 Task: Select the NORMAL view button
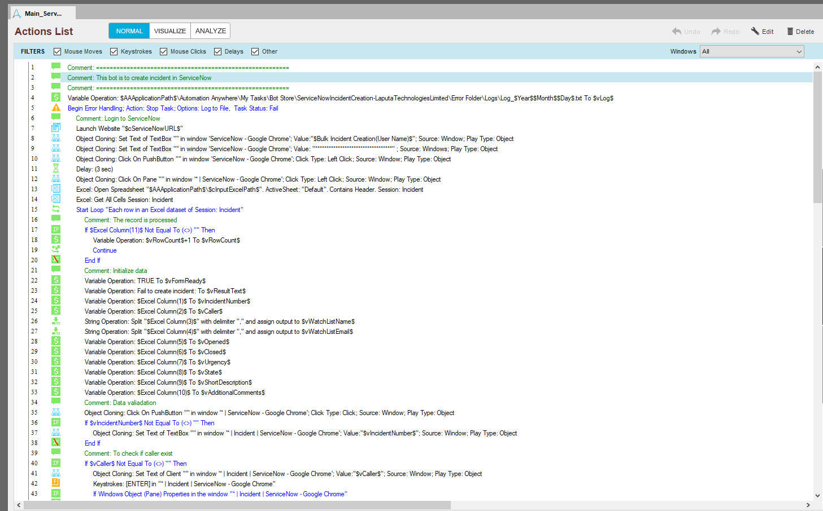coord(129,31)
